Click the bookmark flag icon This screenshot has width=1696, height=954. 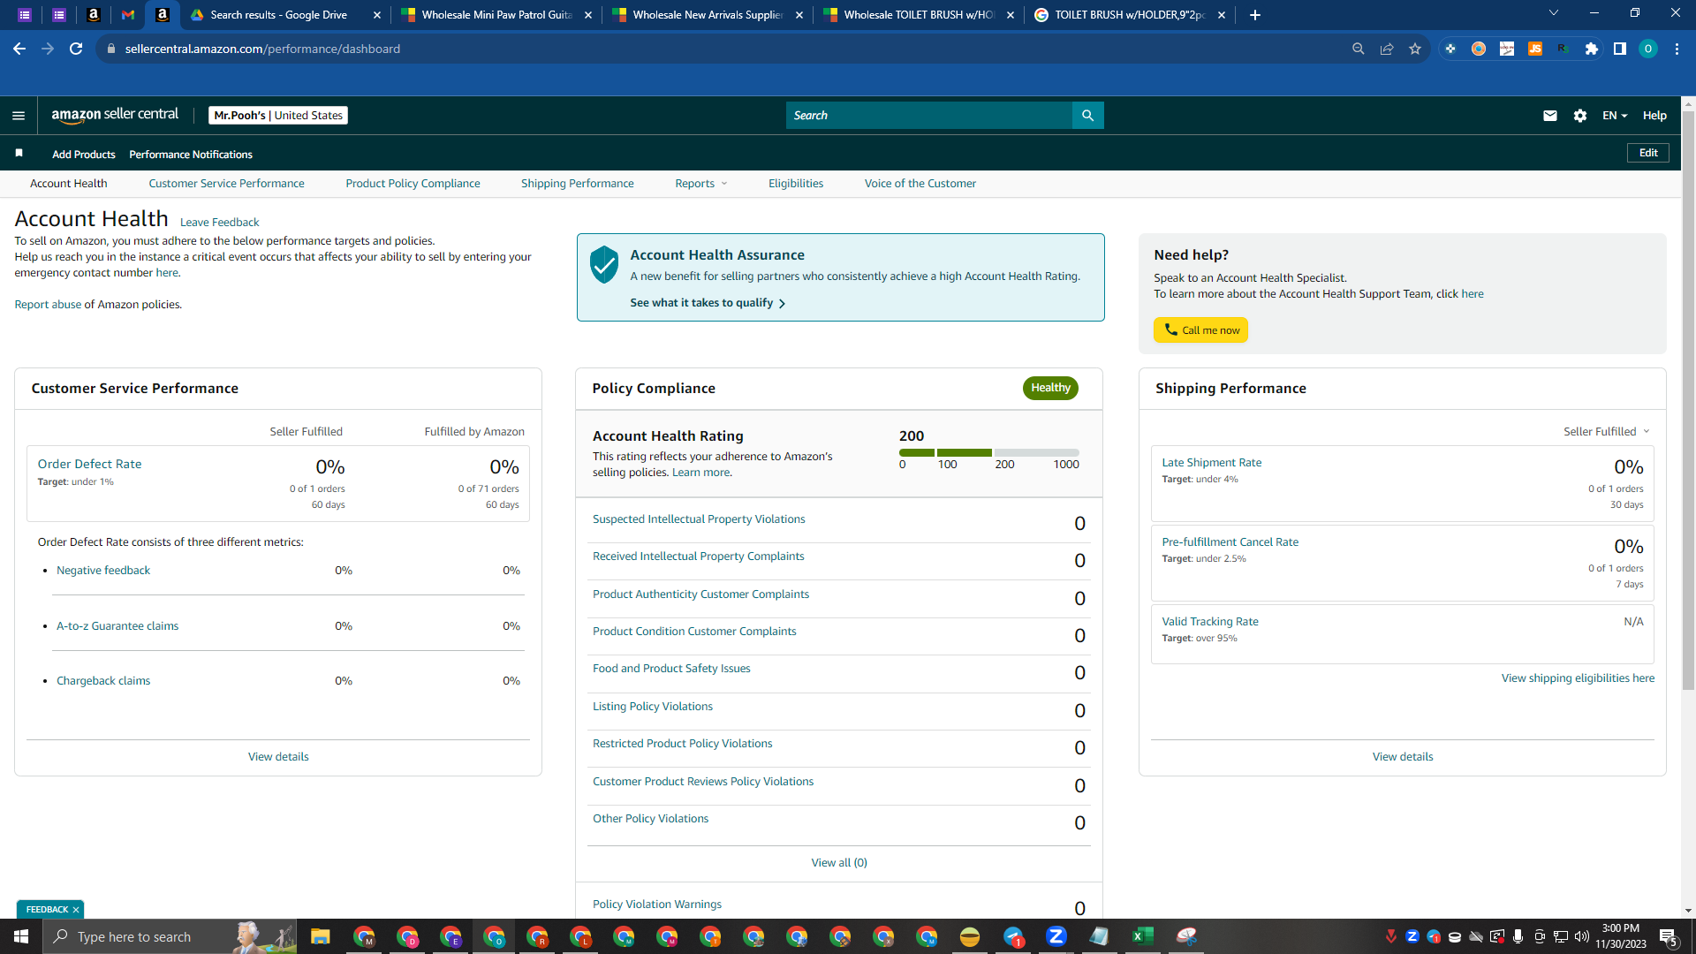click(19, 154)
